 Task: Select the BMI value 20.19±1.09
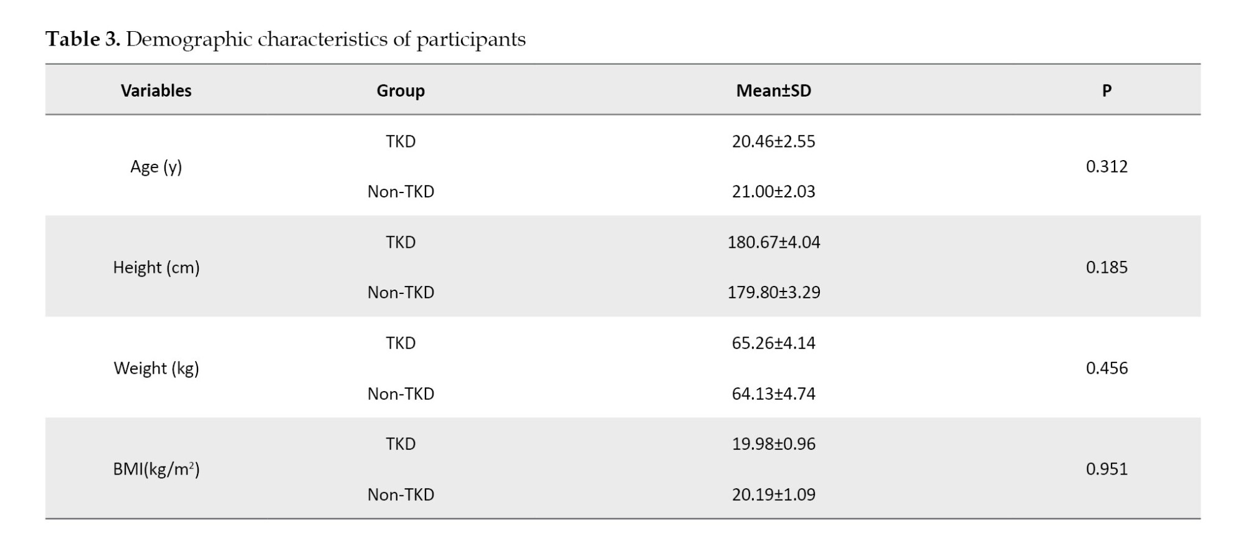773,495
